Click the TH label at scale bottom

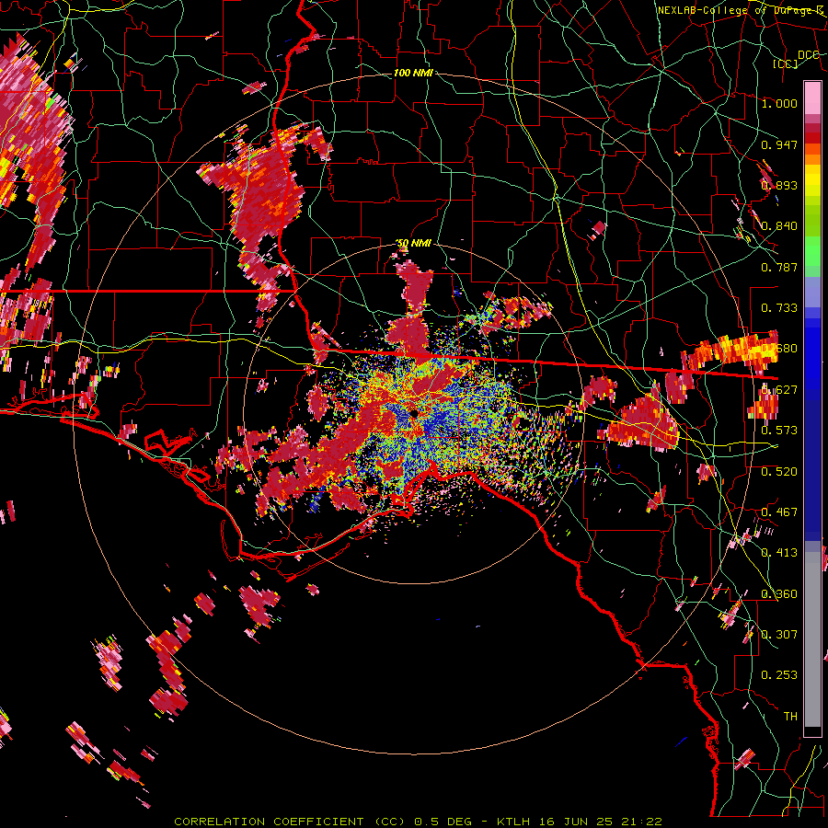pos(790,717)
